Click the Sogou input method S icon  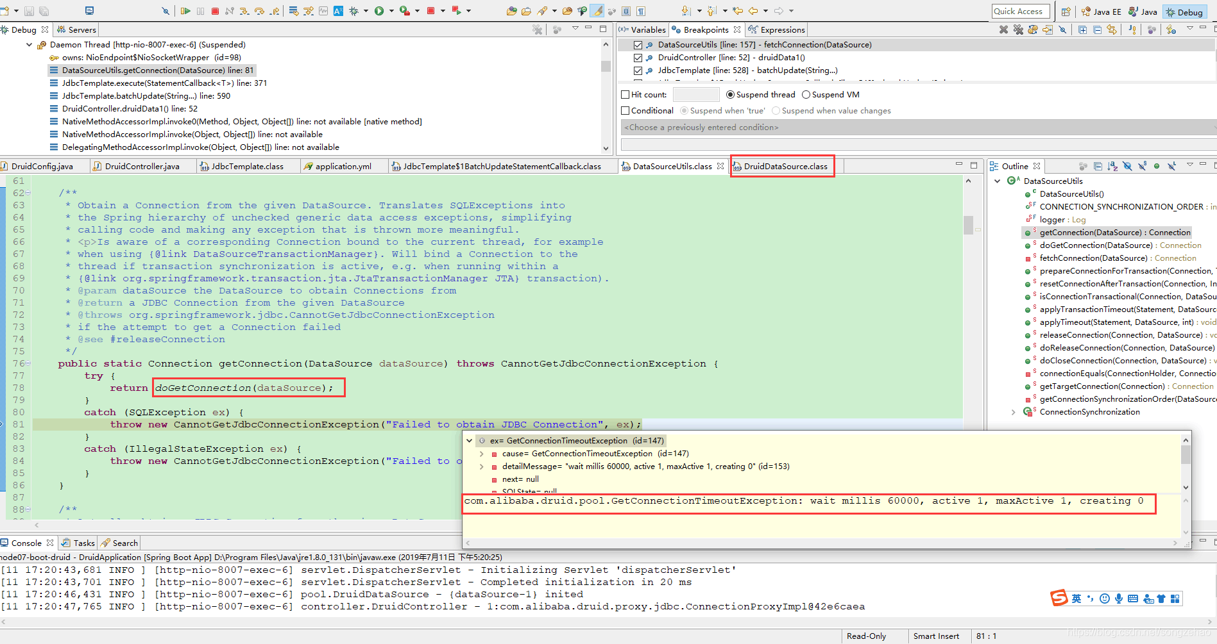coord(1059,598)
